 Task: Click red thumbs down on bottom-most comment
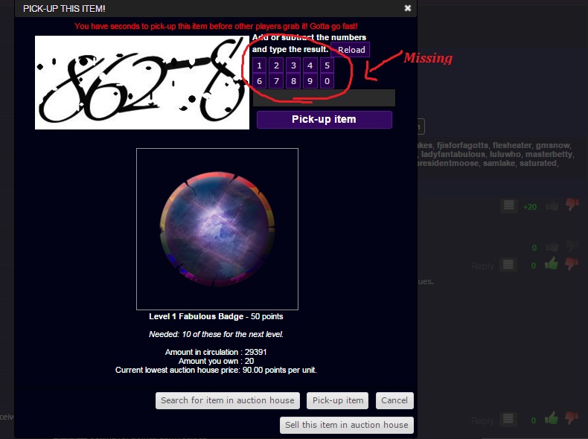[572, 419]
